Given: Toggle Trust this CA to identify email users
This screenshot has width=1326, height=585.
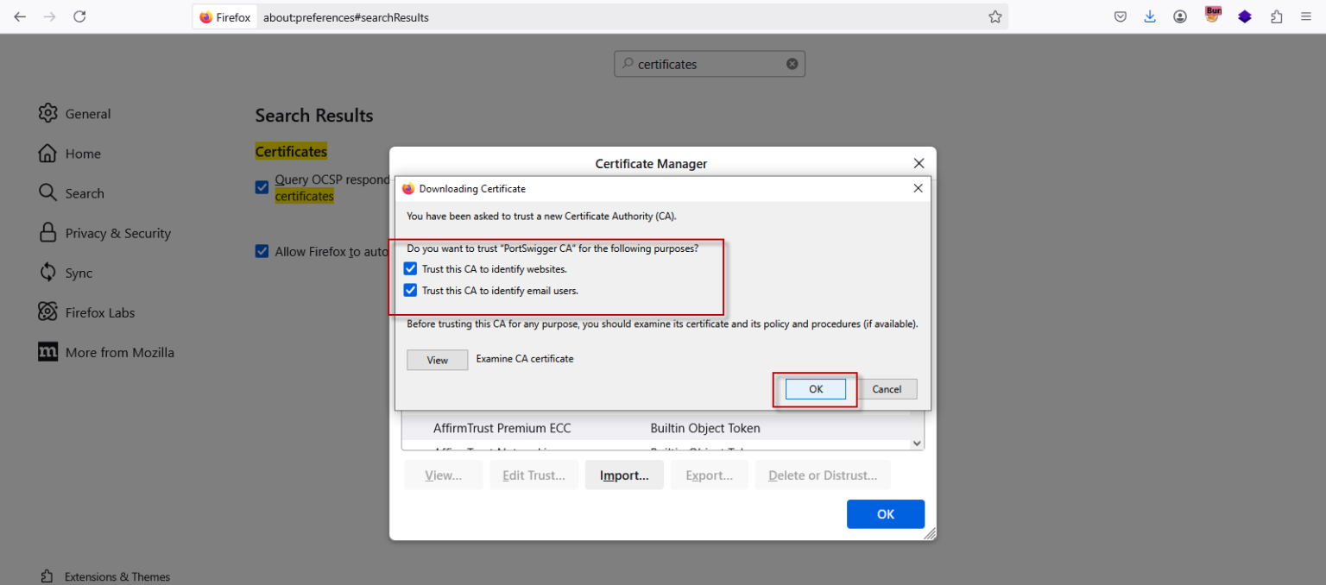Looking at the screenshot, I should pyautogui.click(x=410, y=290).
